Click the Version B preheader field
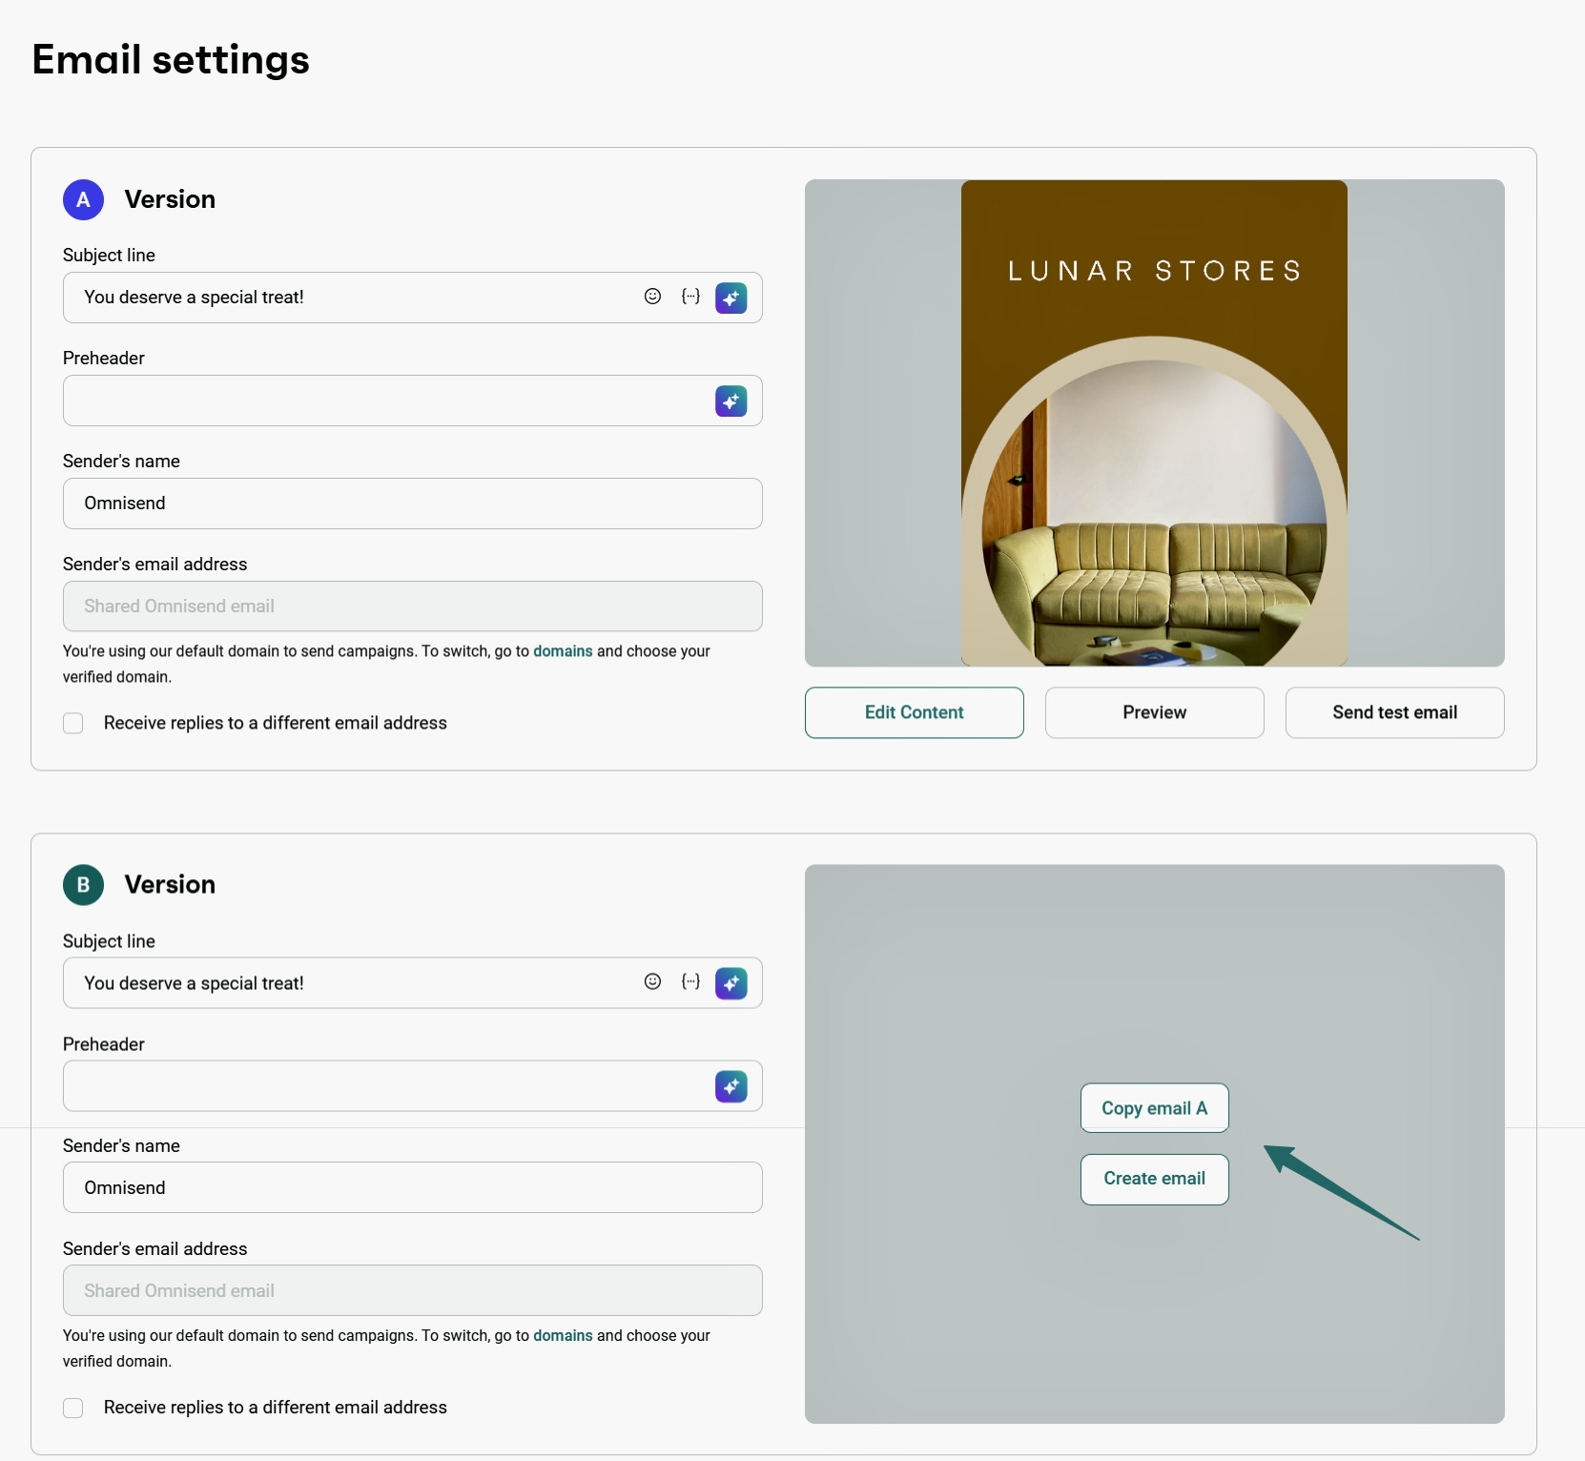The image size is (1585, 1461). click(381, 1085)
